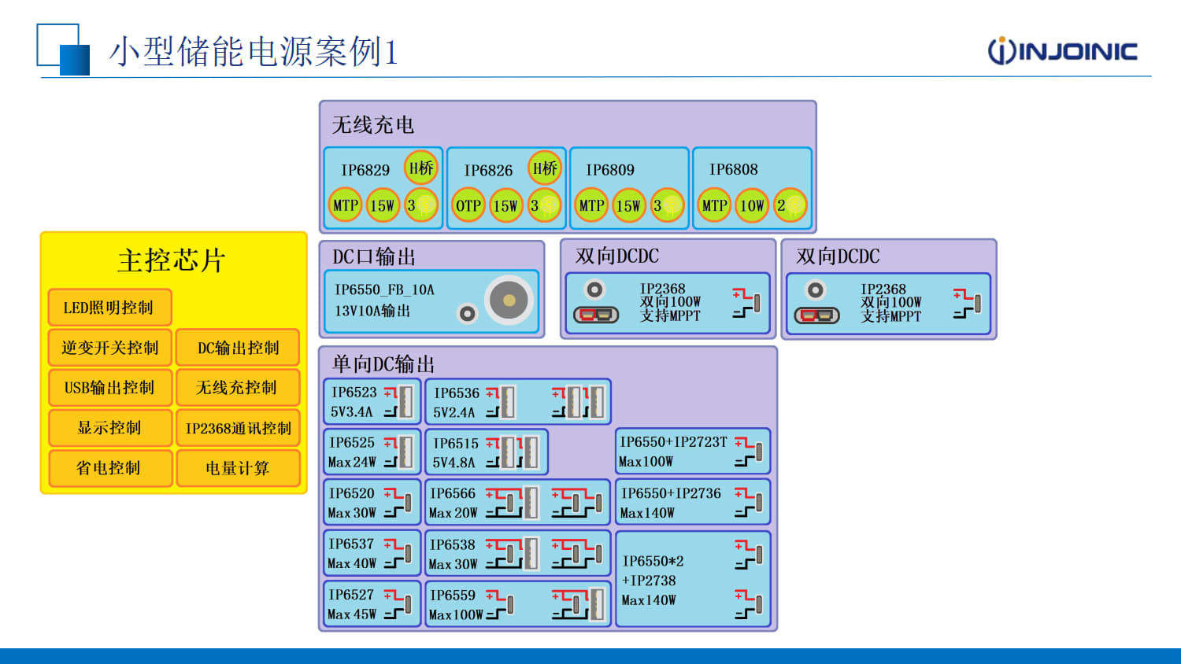Select the DC输出控制 block
Screen dimensions: 1181x664
coord(238,347)
